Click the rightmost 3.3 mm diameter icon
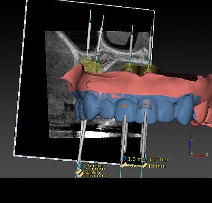The height and width of the screenshot is (203, 212). point(145,159)
